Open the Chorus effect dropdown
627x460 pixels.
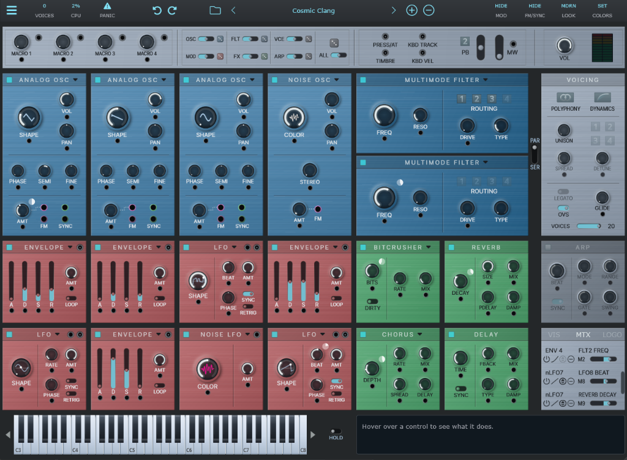point(420,334)
